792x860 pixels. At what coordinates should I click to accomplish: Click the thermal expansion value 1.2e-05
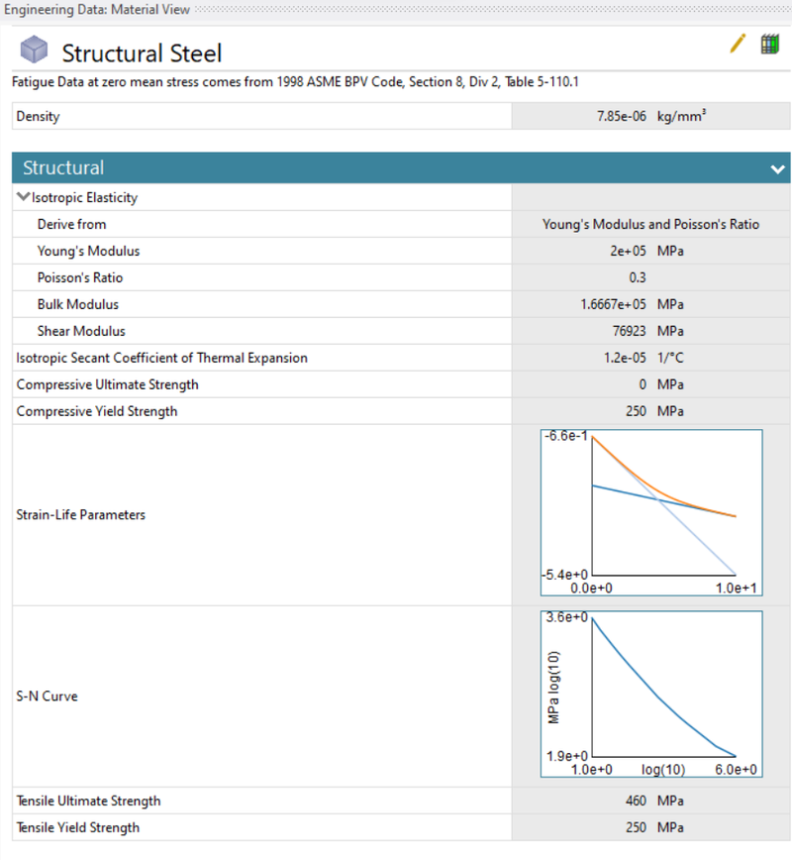[x=625, y=358]
